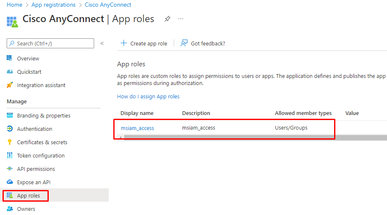Click the Expose an API cloud icon
Image resolution: width=387 pixels, height=215 pixels.
coord(10,182)
